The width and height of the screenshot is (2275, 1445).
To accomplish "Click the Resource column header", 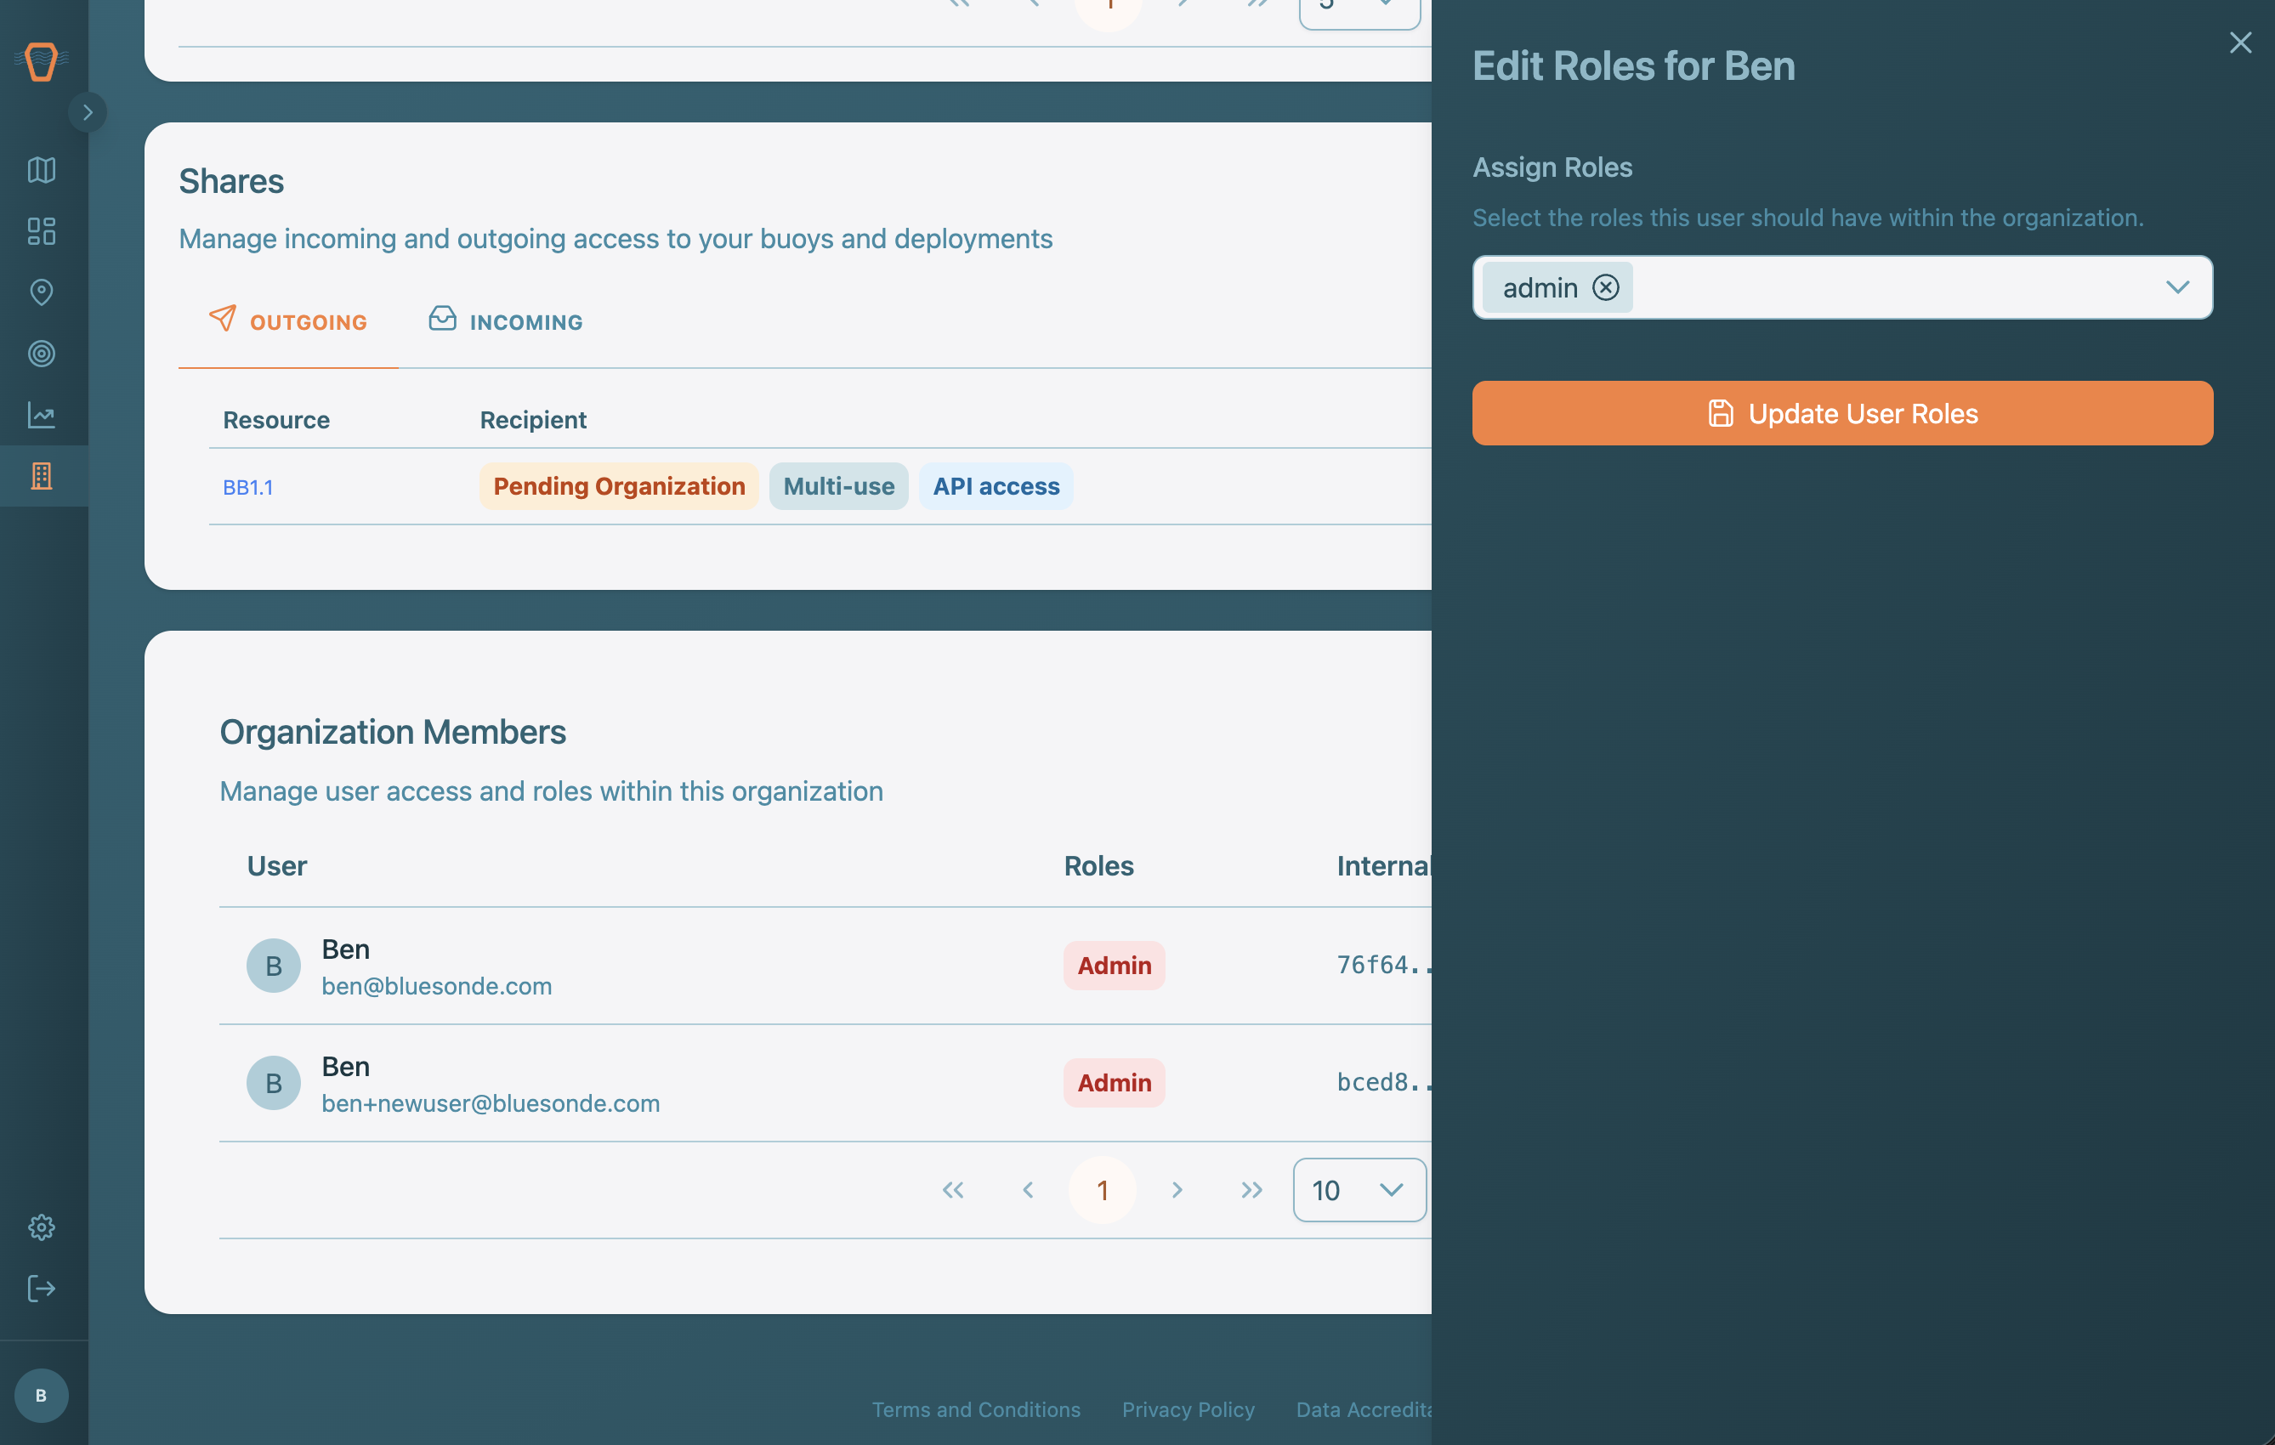I will point(275,420).
